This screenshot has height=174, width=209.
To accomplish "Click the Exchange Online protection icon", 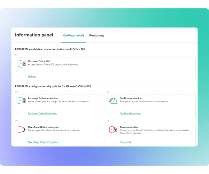I will point(22,101).
